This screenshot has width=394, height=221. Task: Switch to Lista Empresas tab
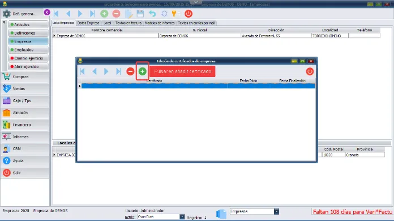pos(63,23)
